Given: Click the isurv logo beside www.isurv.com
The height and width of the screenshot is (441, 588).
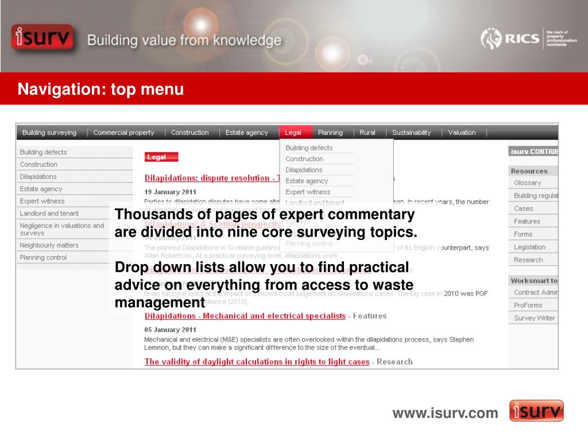Looking at the screenshot, I should coord(536,411).
